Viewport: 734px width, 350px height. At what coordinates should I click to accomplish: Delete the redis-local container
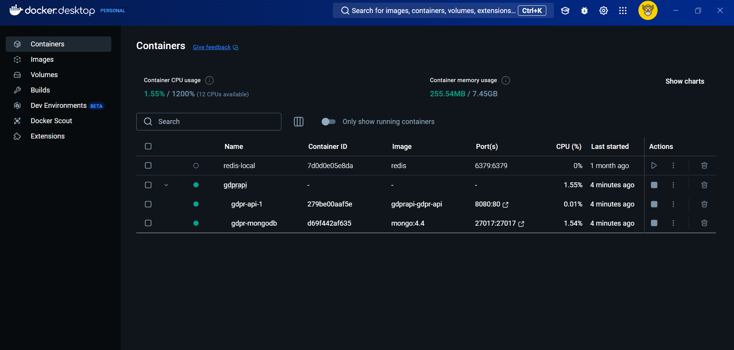(x=704, y=165)
